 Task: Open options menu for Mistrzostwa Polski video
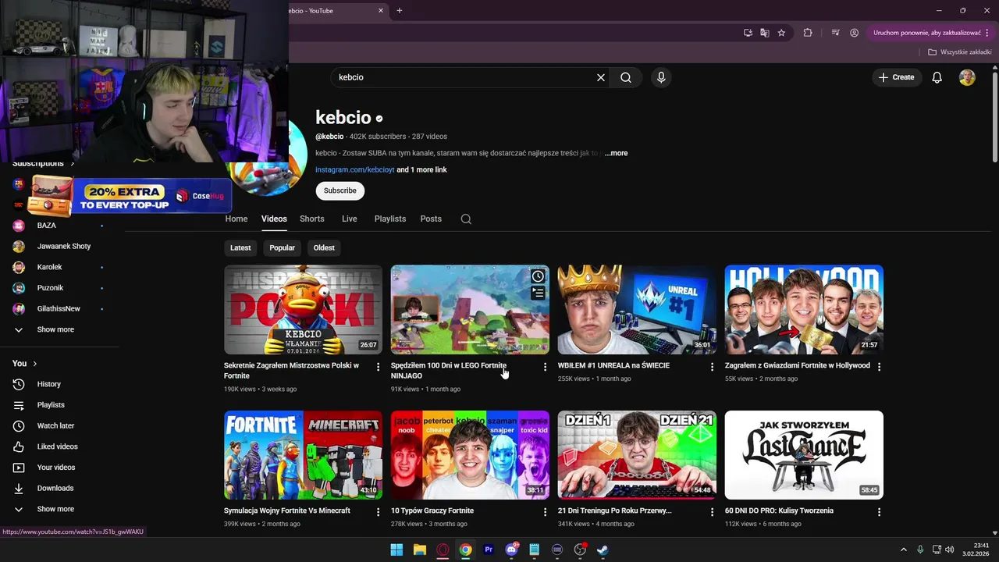point(379,366)
